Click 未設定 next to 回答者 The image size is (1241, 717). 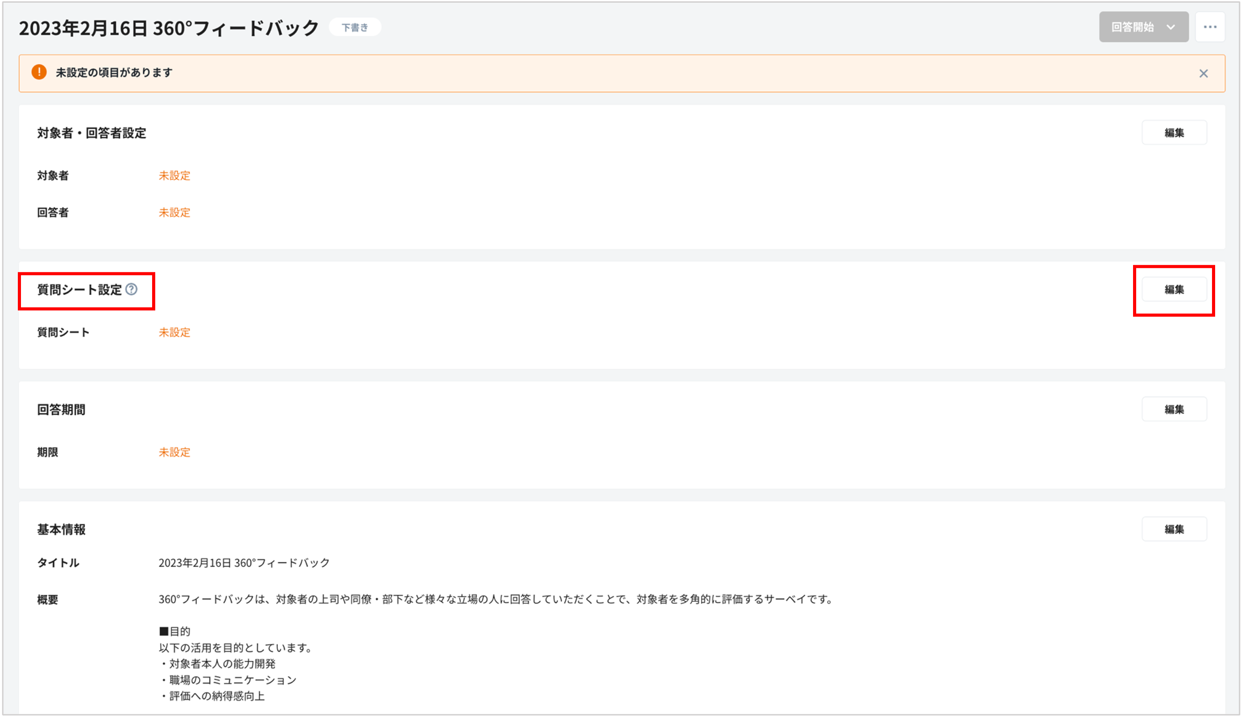[x=174, y=213]
